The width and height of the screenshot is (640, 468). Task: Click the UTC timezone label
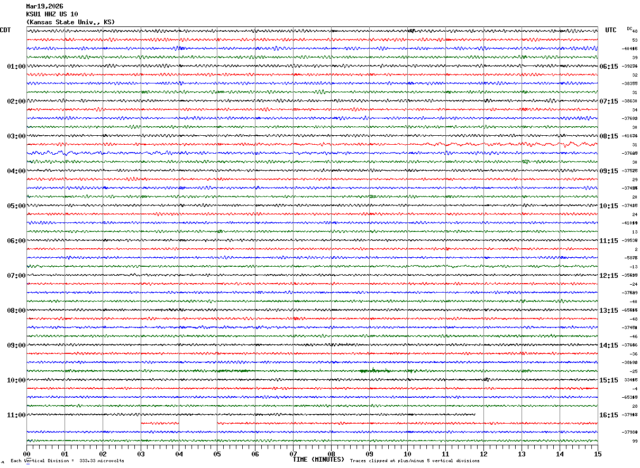pyautogui.click(x=611, y=30)
